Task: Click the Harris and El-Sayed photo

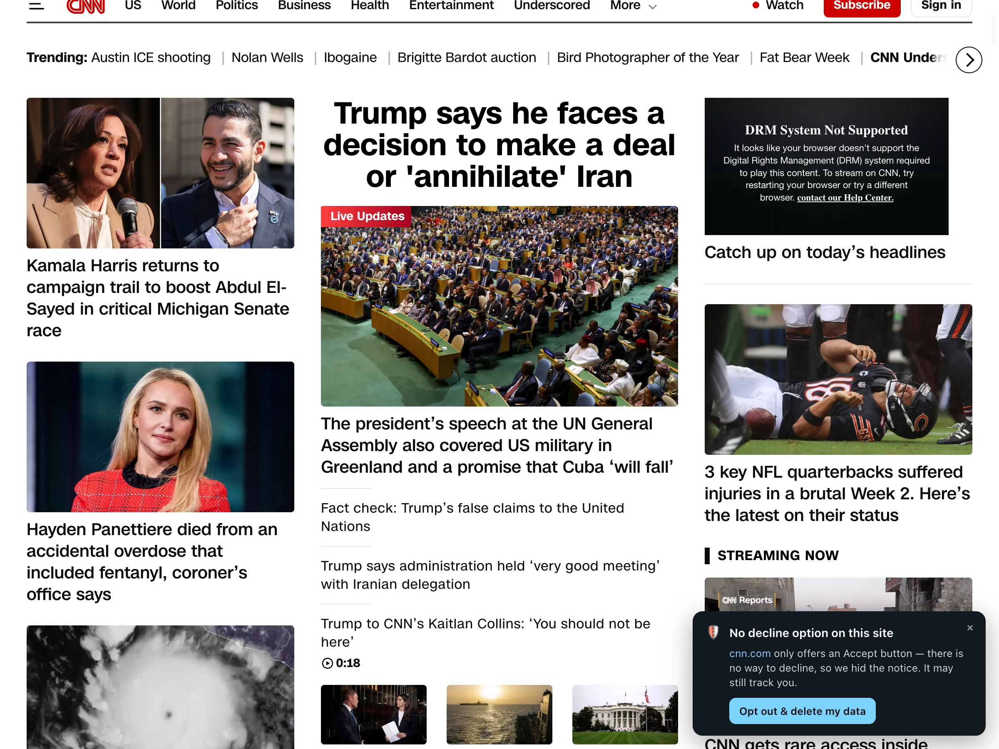Action: coord(160,173)
